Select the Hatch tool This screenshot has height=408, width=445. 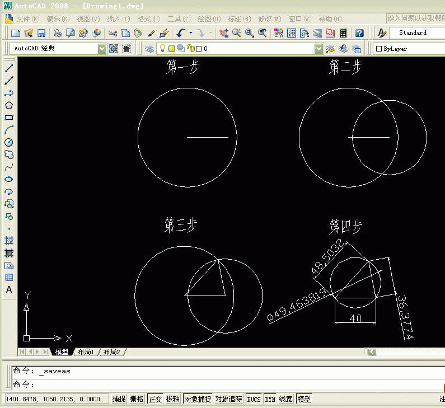[9, 241]
